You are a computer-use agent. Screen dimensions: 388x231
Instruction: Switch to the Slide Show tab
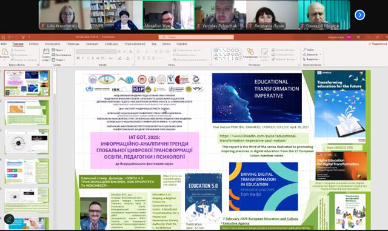tap(112, 44)
